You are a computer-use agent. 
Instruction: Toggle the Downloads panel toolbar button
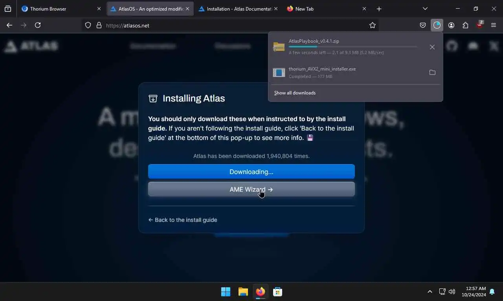coord(437,25)
